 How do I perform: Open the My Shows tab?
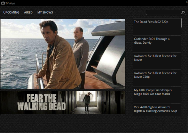point(45,13)
